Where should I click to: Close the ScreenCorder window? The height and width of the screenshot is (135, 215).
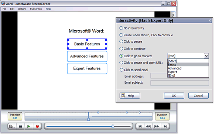(x=174, y=4)
